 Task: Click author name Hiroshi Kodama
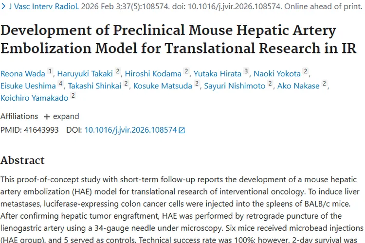coord(153,74)
